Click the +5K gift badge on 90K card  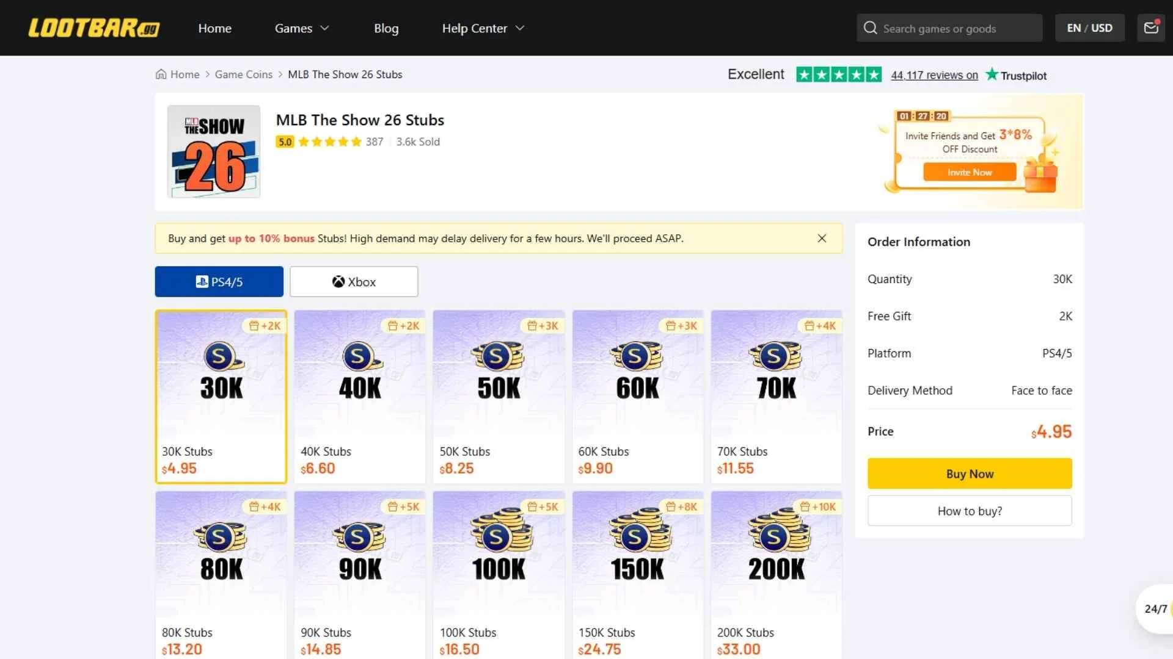tap(403, 507)
